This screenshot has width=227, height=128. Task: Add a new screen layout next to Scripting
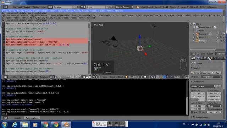pyautogui.click(x=74, y=7)
